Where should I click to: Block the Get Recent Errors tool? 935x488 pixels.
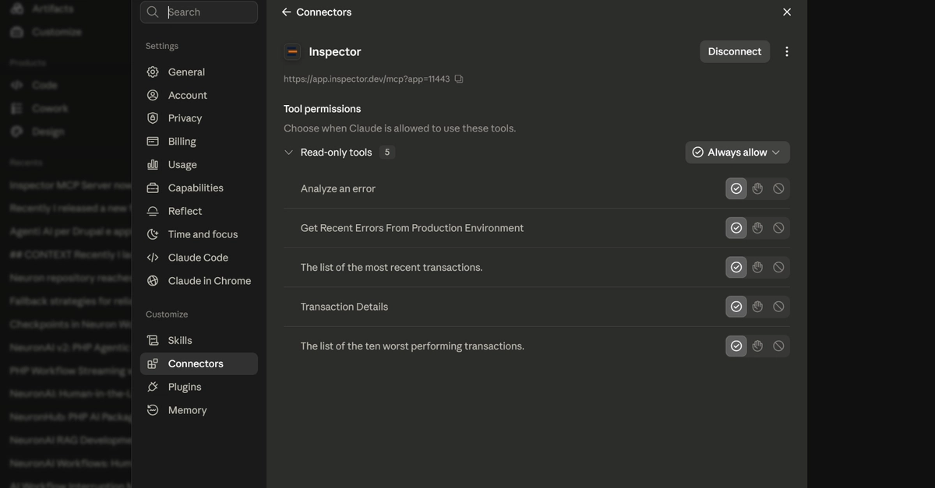point(778,228)
